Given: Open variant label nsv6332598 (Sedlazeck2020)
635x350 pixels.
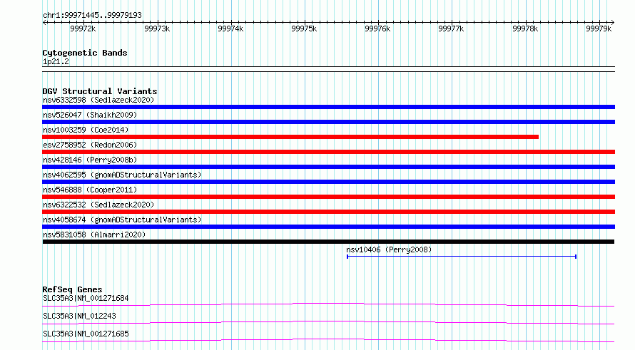Looking at the screenshot, I should click(x=98, y=100).
